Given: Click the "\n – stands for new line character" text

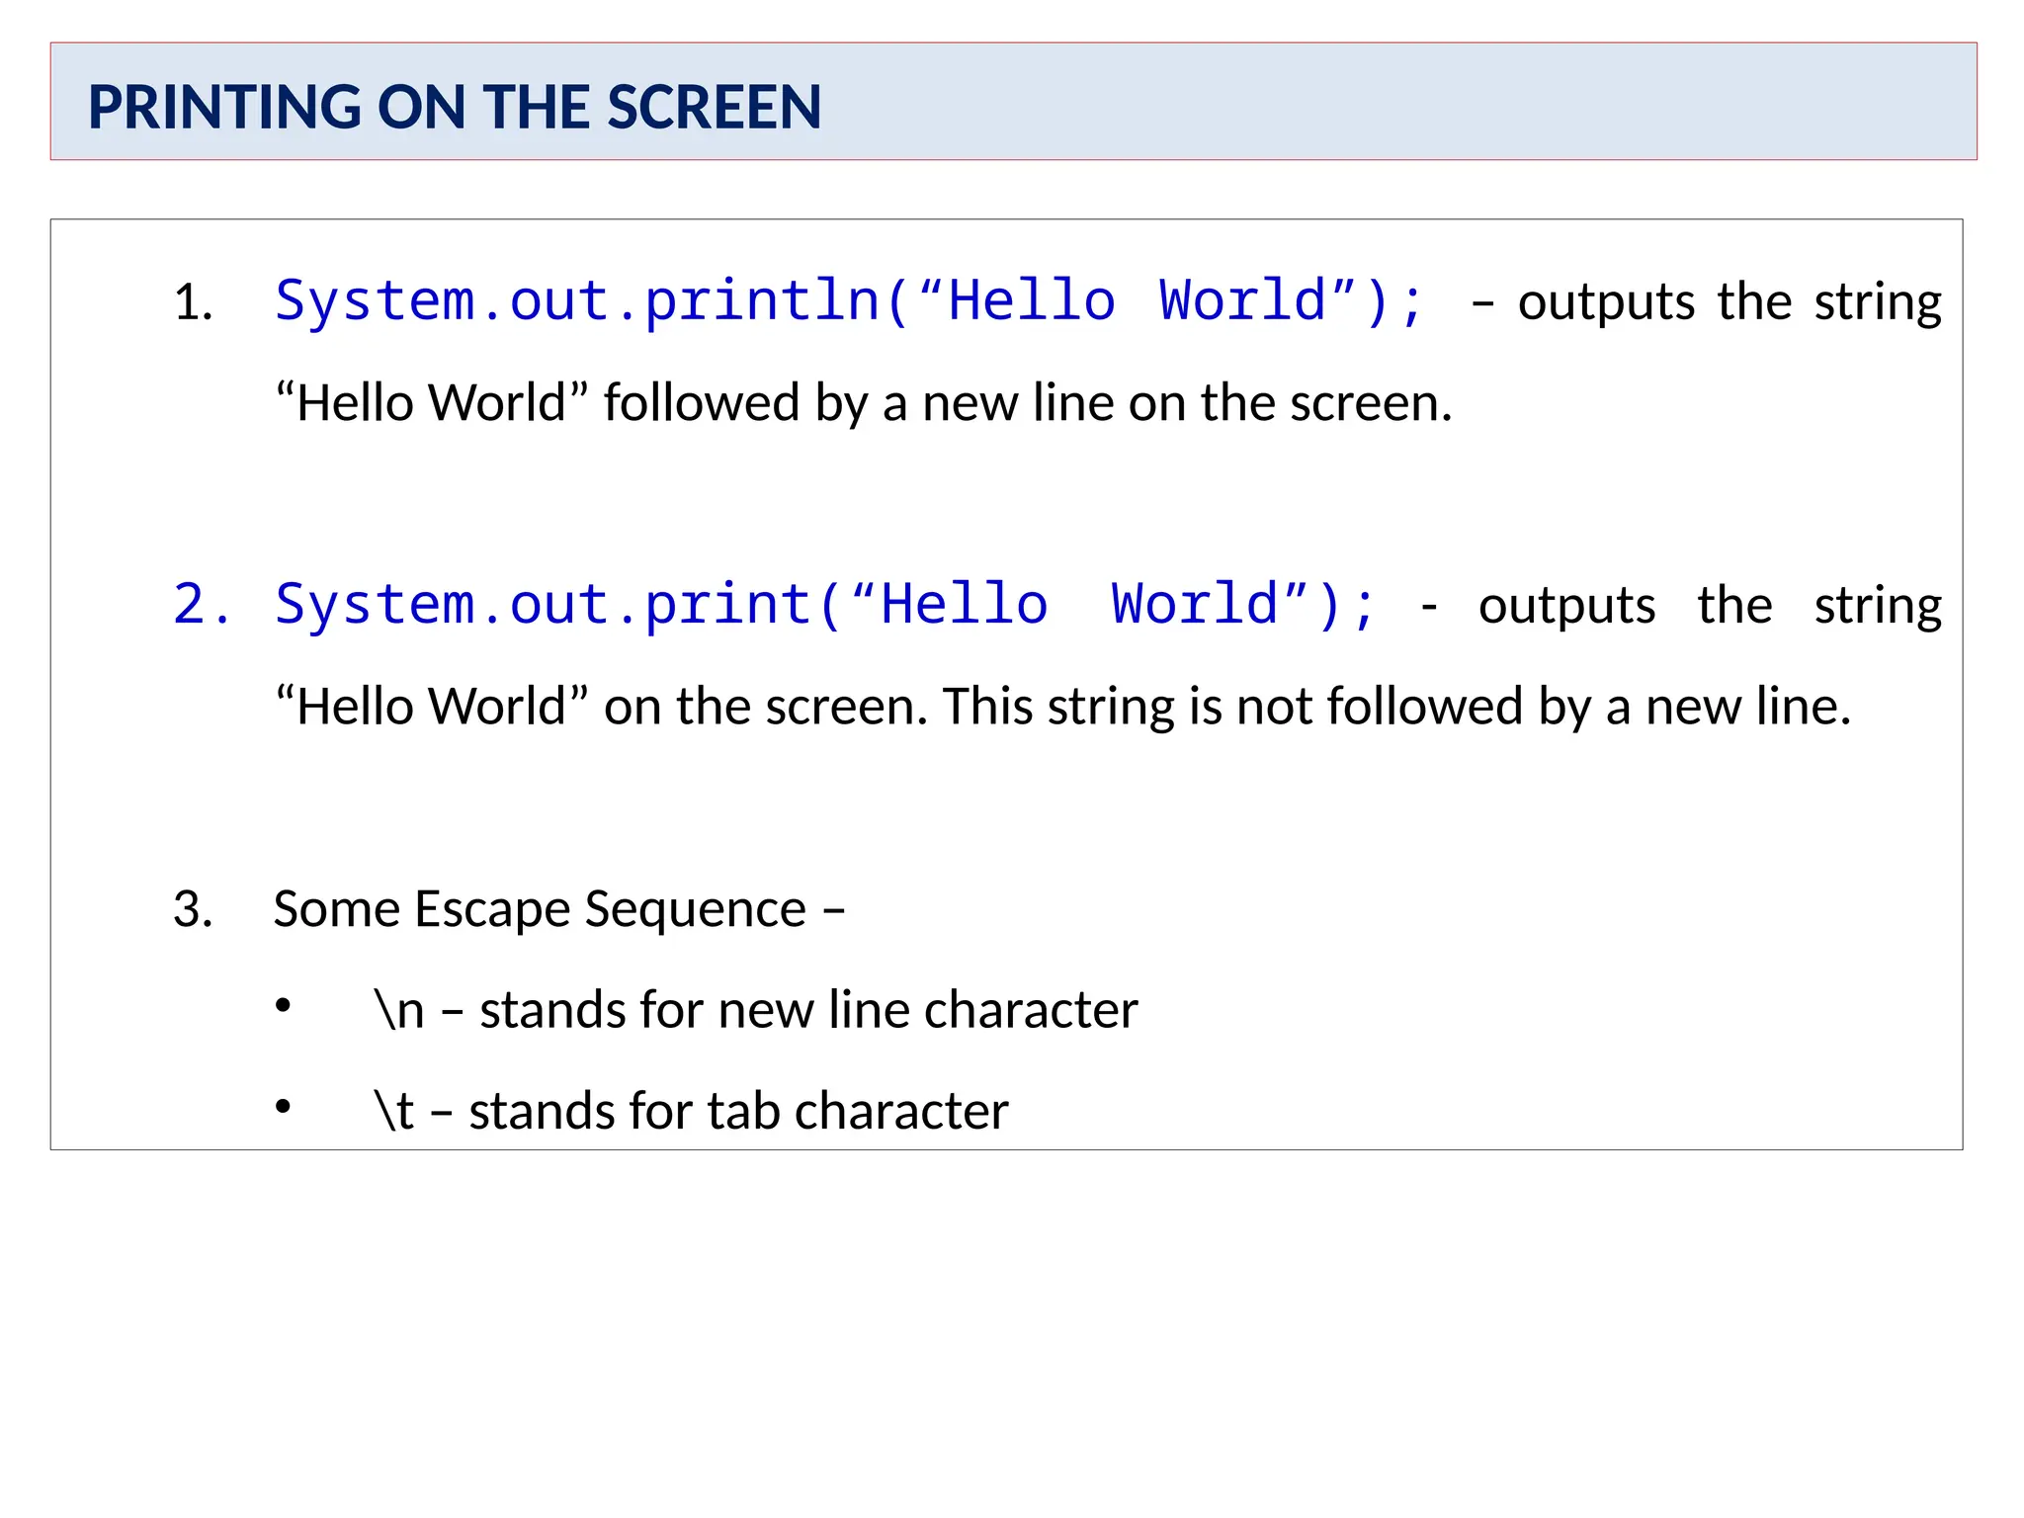Looking at the screenshot, I should (x=756, y=1010).
